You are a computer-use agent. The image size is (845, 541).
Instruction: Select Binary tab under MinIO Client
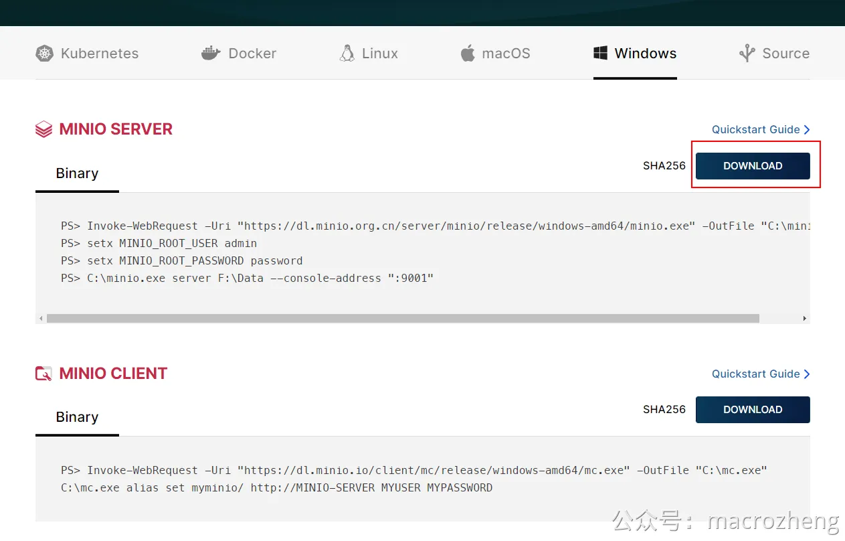coord(77,417)
